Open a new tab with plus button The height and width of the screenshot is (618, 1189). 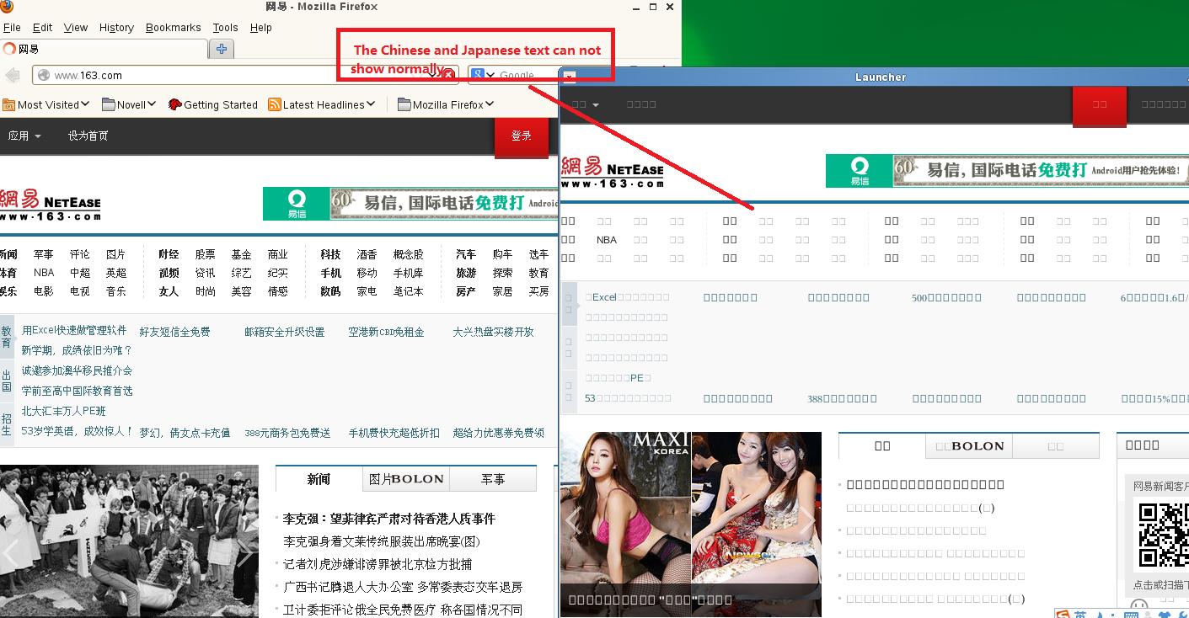[x=222, y=49]
